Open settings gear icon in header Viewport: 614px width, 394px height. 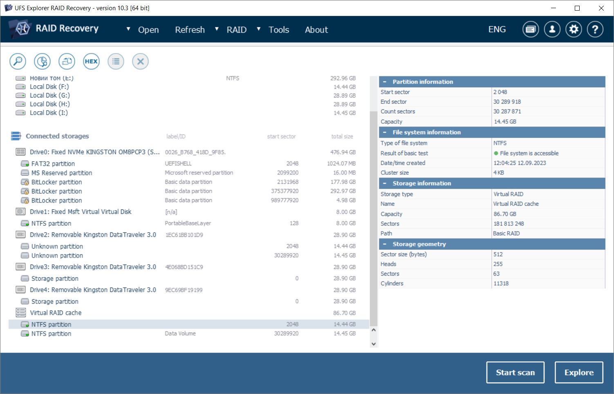574,29
